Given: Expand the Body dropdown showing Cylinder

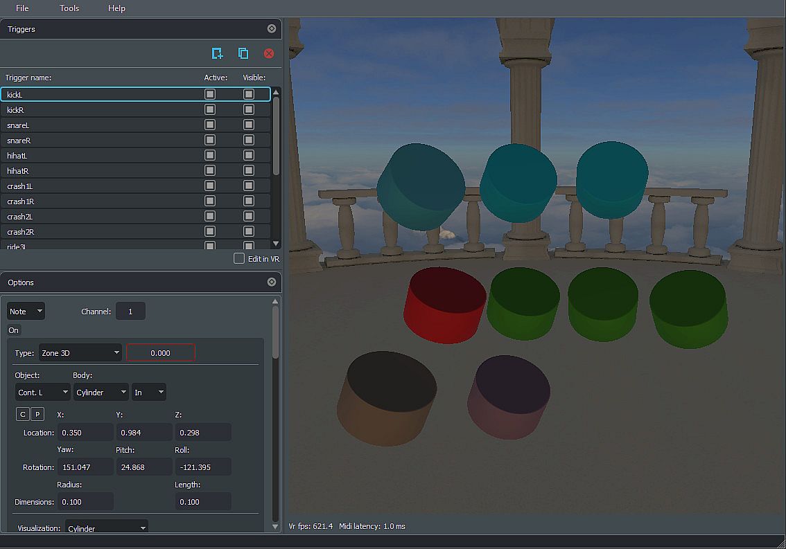Looking at the screenshot, I should coord(101,393).
